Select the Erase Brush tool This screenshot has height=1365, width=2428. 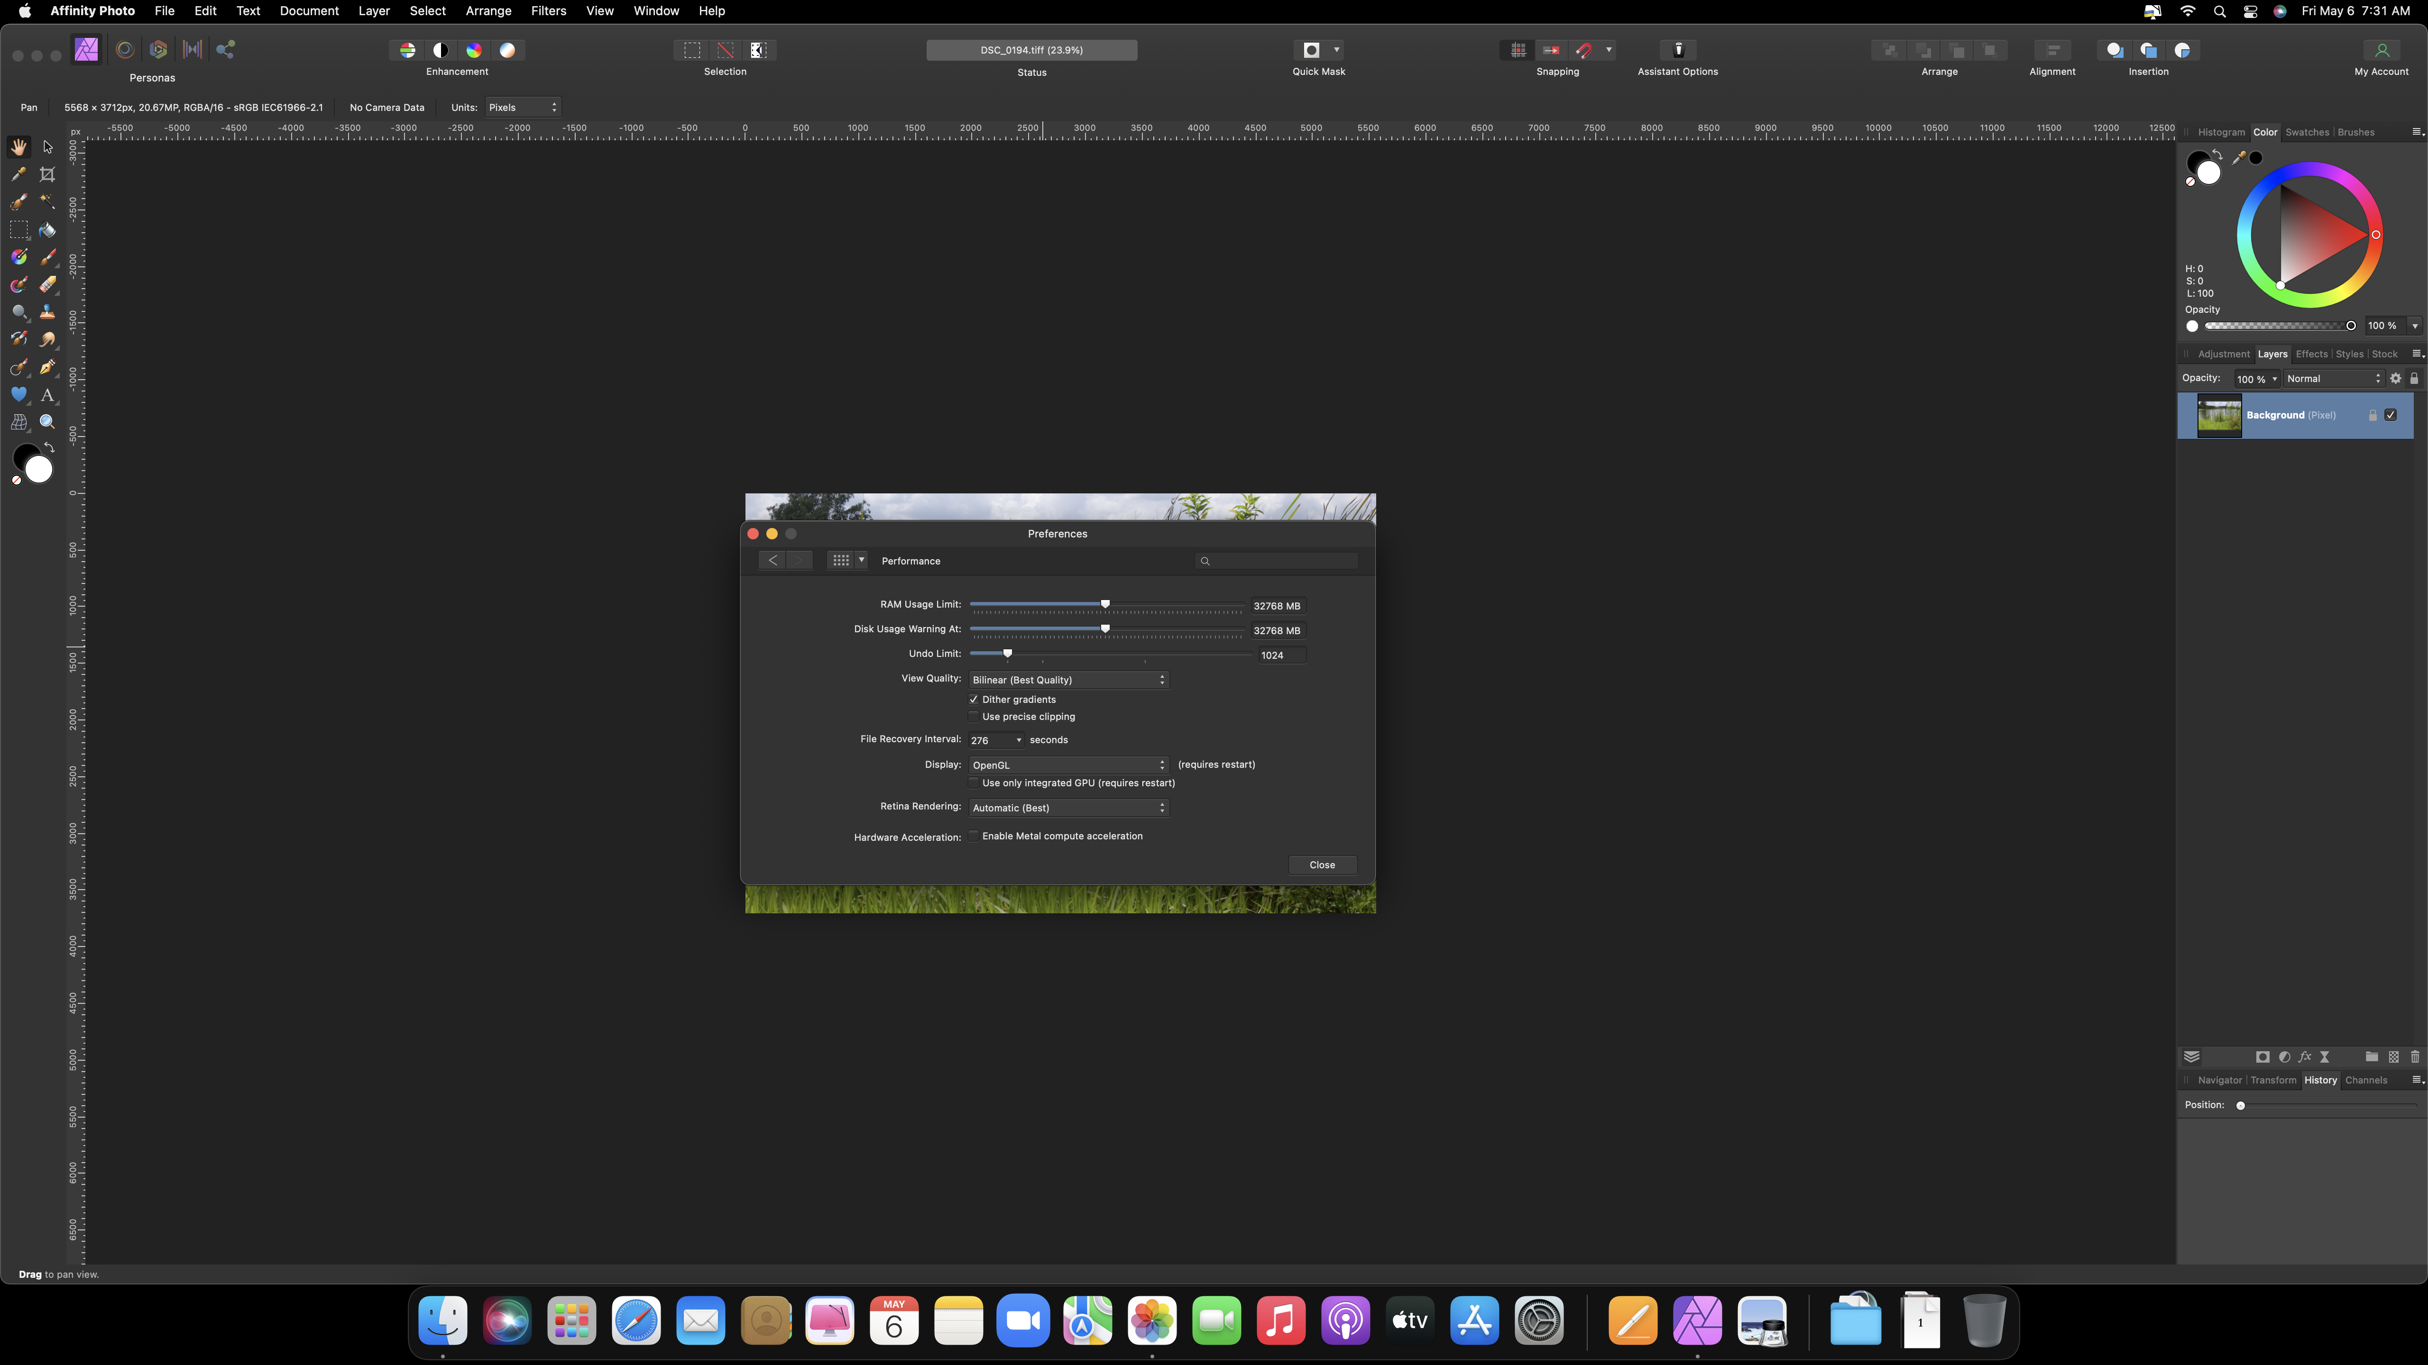coord(47,284)
